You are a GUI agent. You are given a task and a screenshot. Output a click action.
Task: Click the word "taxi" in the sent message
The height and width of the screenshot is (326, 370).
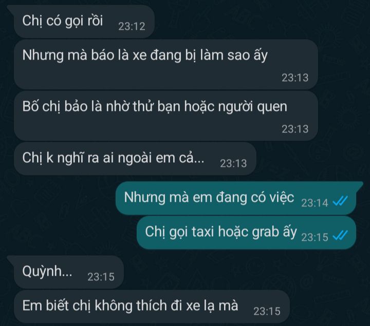click(203, 232)
